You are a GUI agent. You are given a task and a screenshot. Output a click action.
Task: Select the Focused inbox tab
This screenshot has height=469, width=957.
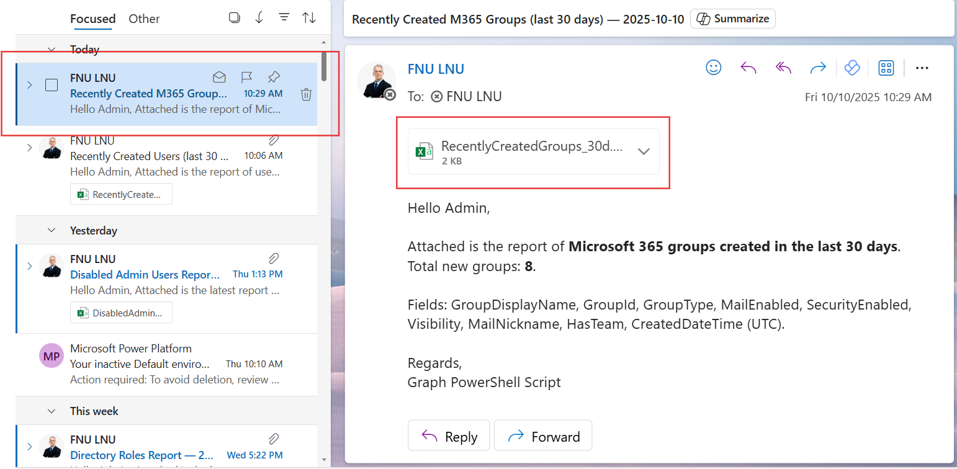[92, 19]
